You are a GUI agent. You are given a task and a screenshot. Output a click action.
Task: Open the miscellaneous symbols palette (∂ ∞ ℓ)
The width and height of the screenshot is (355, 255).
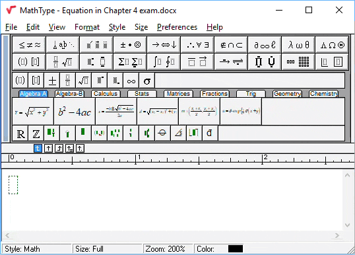pyautogui.click(x=265, y=45)
